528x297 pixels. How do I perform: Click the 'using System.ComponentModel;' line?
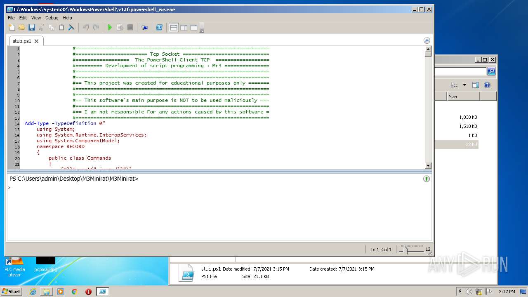[78, 141]
